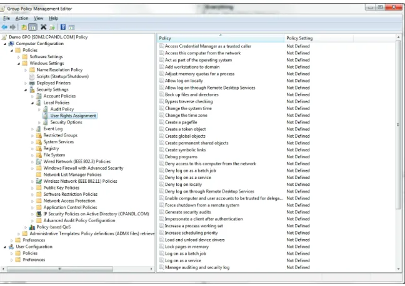Click the IP Security Policies computer icon
405x286 pixels.
point(39,214)
